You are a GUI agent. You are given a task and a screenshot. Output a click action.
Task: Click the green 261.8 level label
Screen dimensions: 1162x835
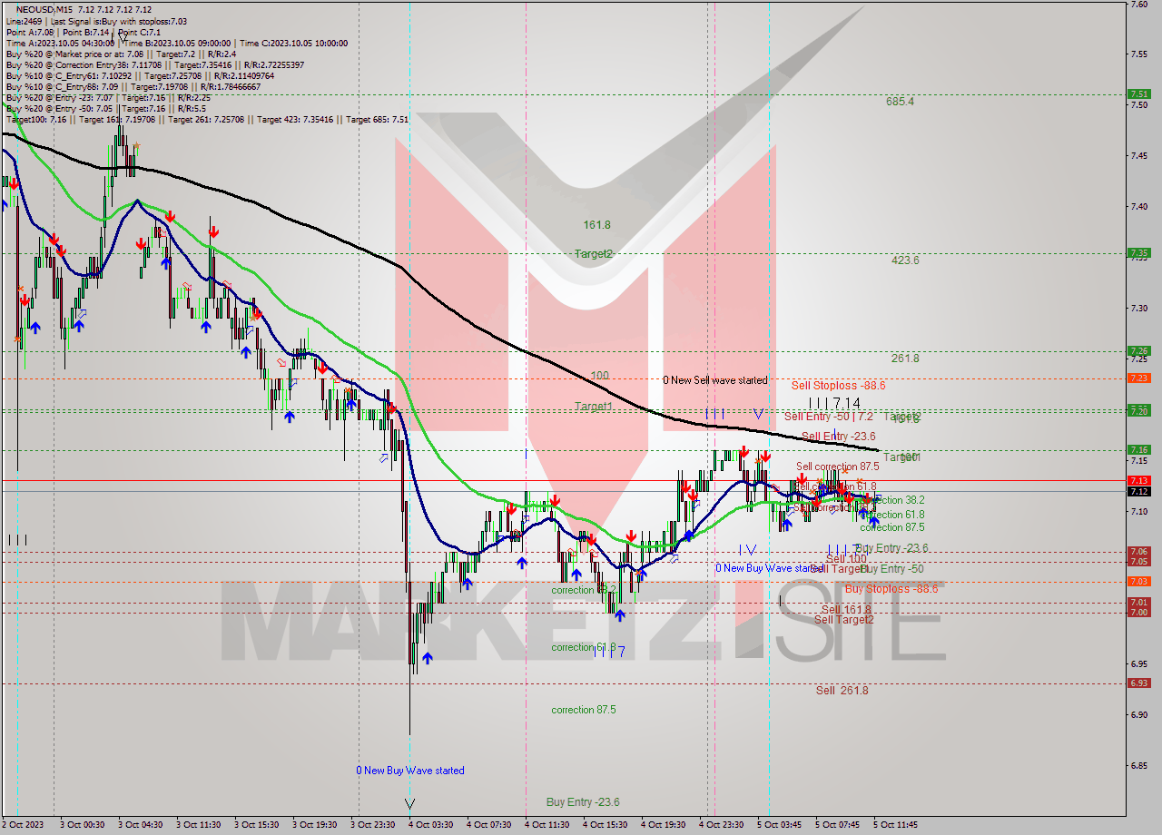(x=905, y=359)
